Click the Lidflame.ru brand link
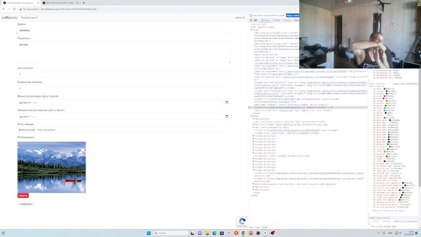This screenshot has height=237, width=421. (9, 18)
